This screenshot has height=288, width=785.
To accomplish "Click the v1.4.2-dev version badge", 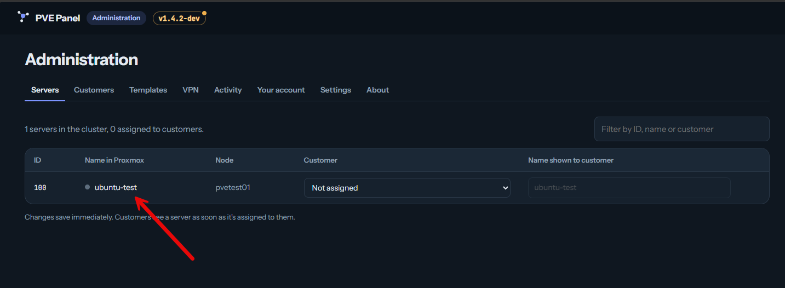I will 179,18.
